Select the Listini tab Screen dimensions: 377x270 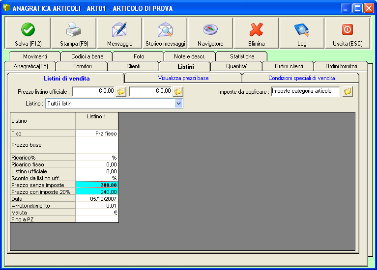[185, 66]
